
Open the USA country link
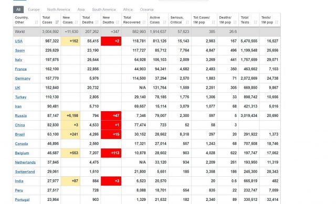19,41
